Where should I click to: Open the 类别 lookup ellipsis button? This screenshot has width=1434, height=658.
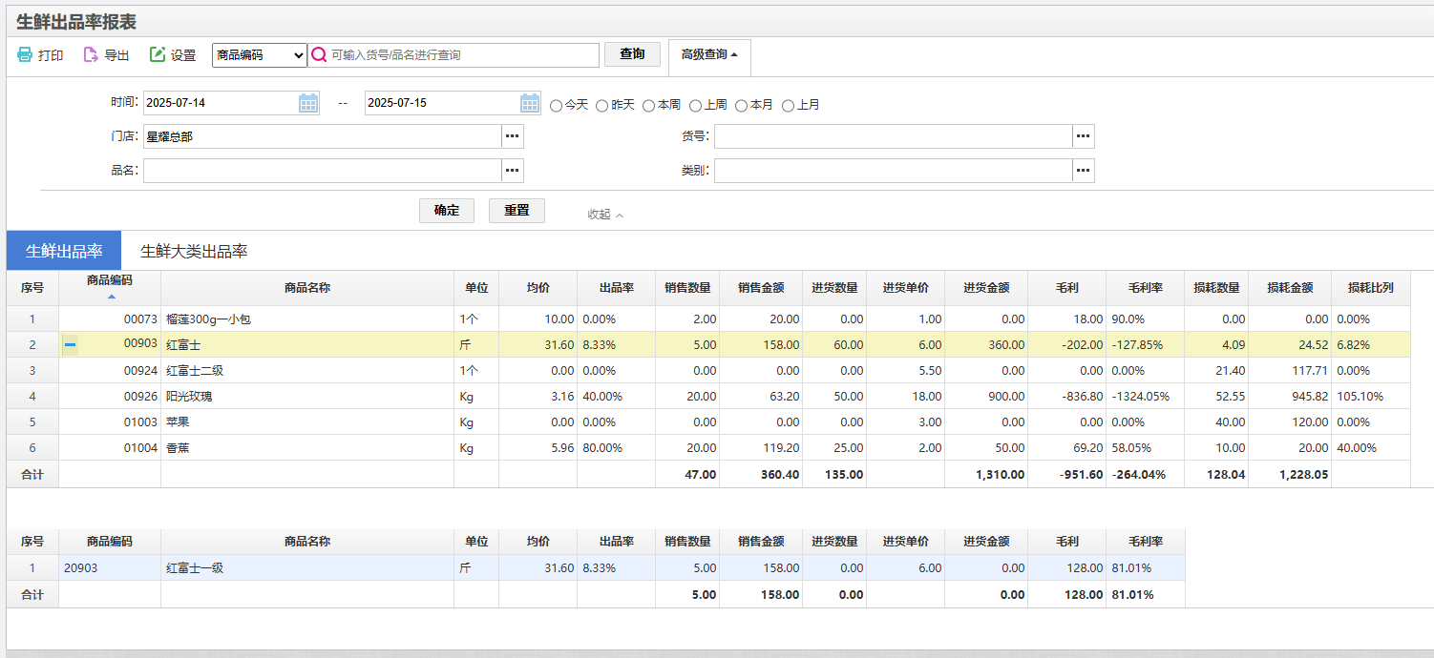[1084, 171]
